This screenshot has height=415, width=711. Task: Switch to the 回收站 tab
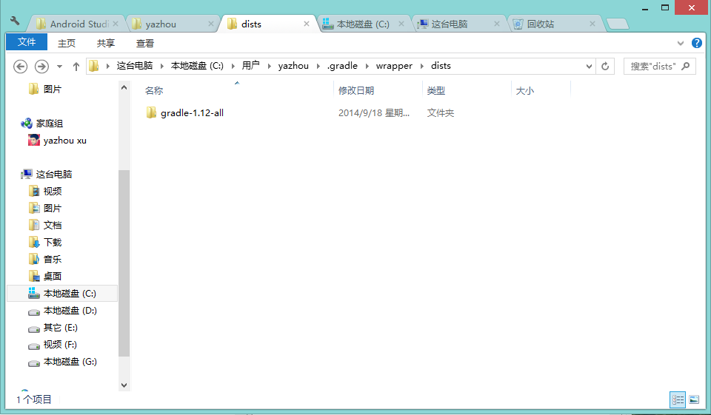554,24
